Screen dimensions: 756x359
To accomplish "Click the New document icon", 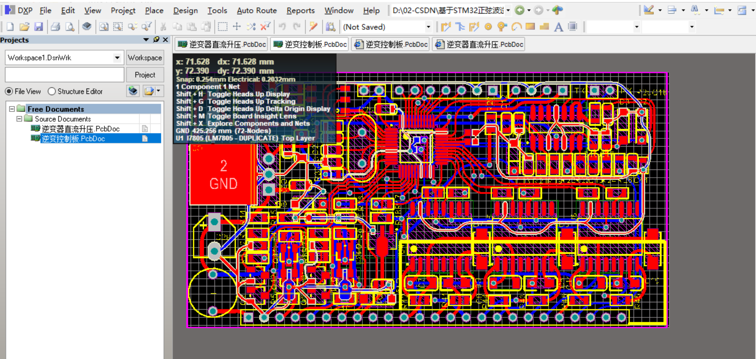I will point(10,27).
